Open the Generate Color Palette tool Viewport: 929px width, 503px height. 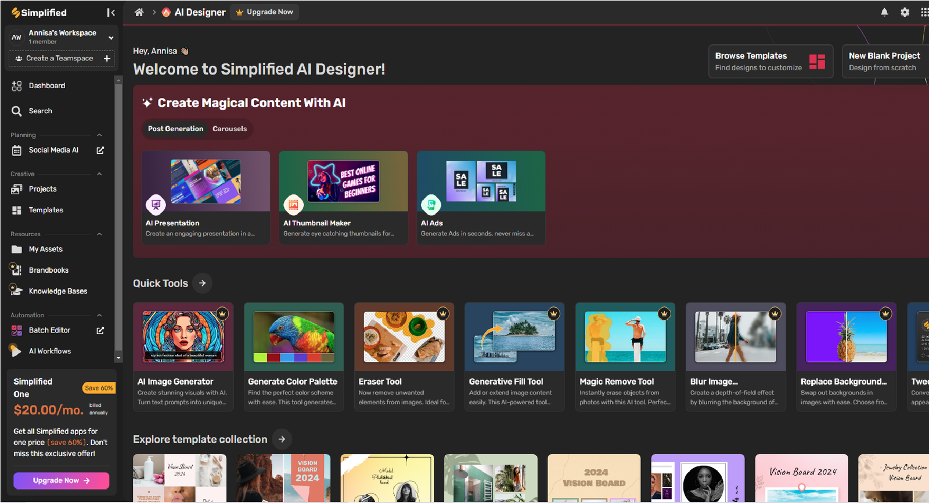tap(294, 357)
